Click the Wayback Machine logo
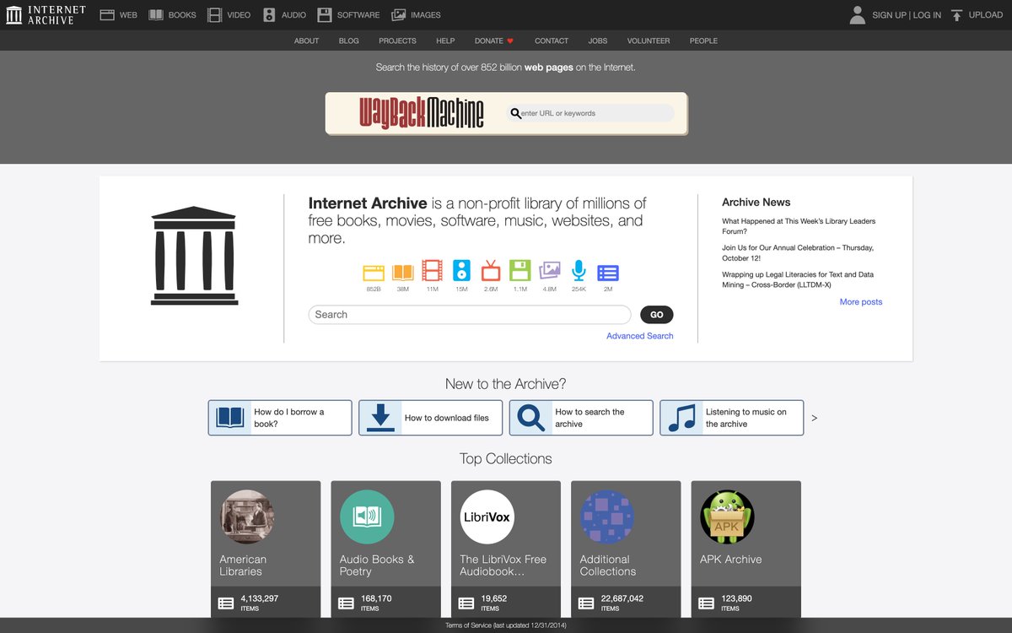This screenshot has height=633, width=1012. [x=422, y=113]
